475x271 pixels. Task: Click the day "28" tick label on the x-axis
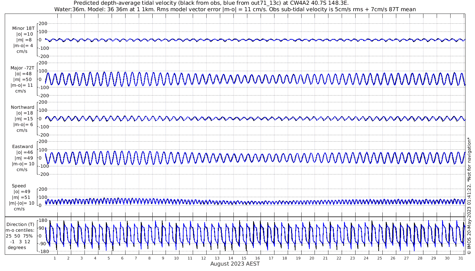coord(420,258)
